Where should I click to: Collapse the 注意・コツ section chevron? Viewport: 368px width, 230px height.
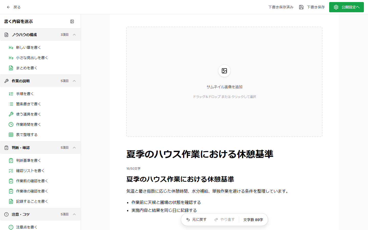pos(74,214)
